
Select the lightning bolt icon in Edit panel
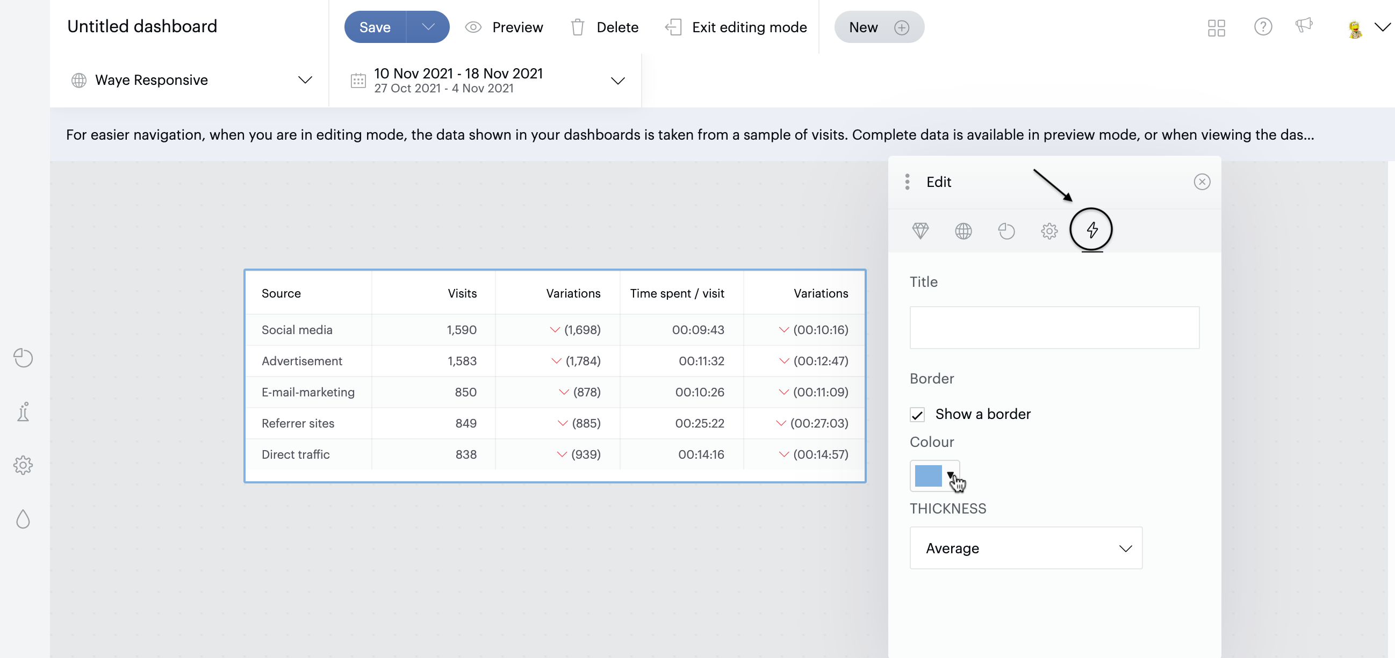(1092, 230)
